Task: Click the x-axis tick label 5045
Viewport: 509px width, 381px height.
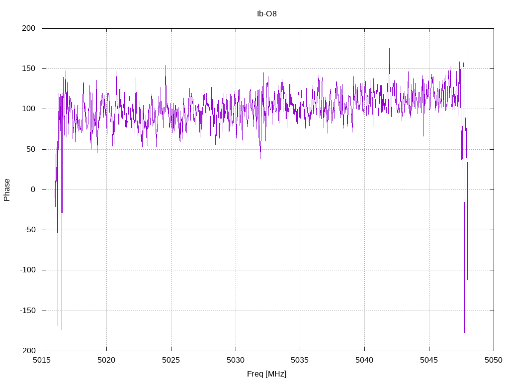Action: coord(429,360)
